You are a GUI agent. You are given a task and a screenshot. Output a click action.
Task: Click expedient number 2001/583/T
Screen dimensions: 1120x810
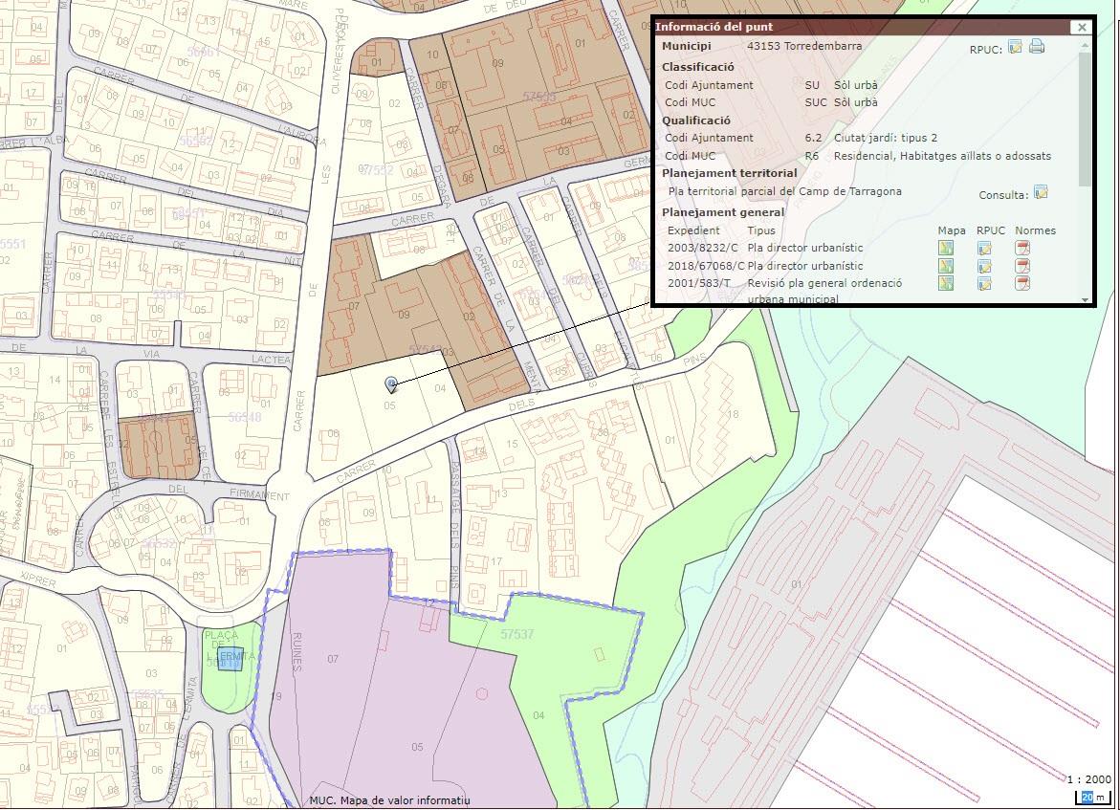tap(698, 283)
